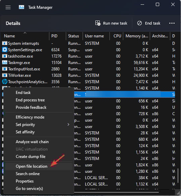Click the Run new task icon
Image resolution: width=181 pixels, height=196 pixels.
98,23
